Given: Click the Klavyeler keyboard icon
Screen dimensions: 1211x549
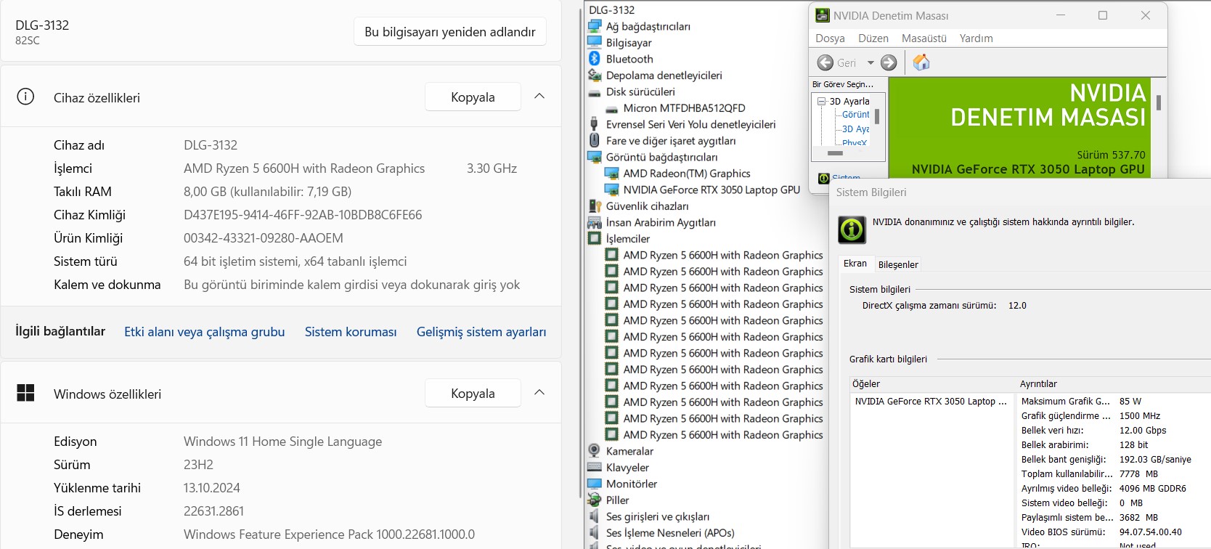Looking at the screenshot, I should coord(595,468).
